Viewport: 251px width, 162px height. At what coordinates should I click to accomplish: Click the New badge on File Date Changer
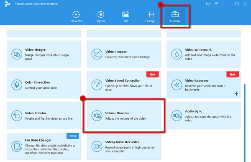[x=73, y=136]
